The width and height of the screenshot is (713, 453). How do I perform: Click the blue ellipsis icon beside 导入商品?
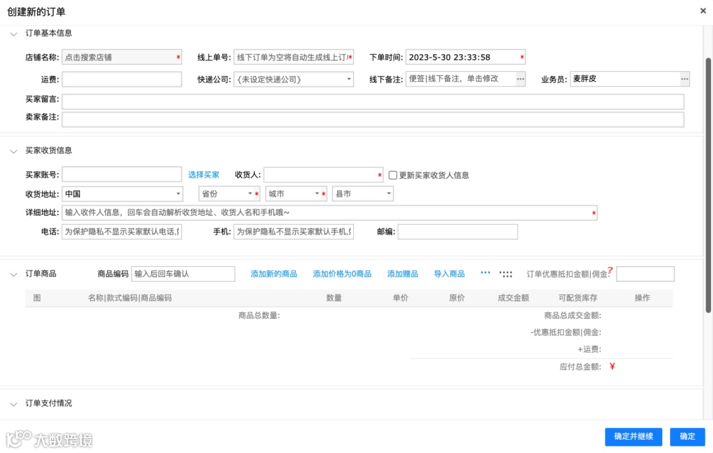484,273
